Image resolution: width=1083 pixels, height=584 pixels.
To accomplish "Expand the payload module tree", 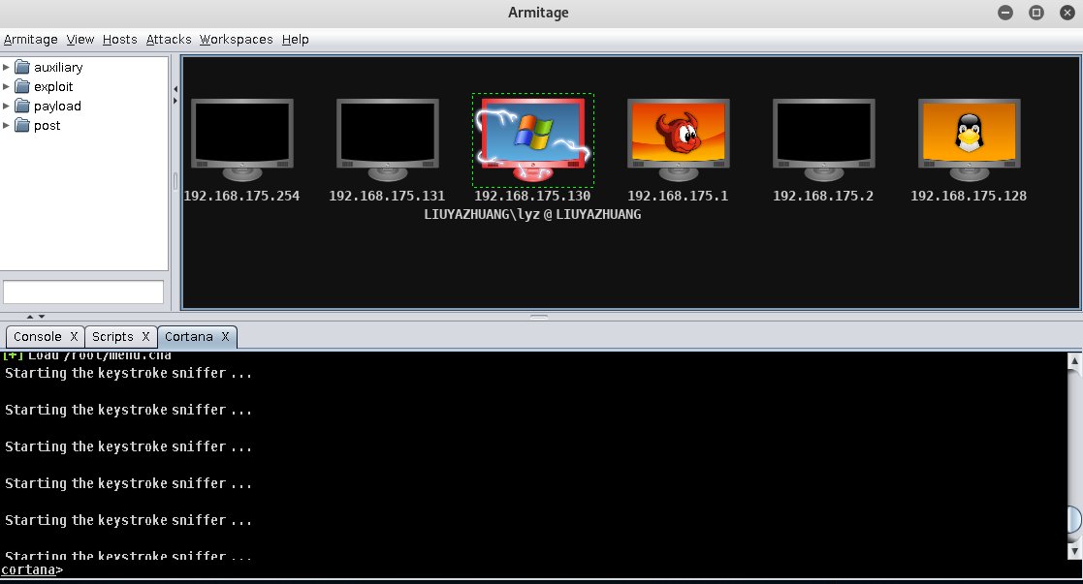I will pyautogui.click(x=6, y=106).
